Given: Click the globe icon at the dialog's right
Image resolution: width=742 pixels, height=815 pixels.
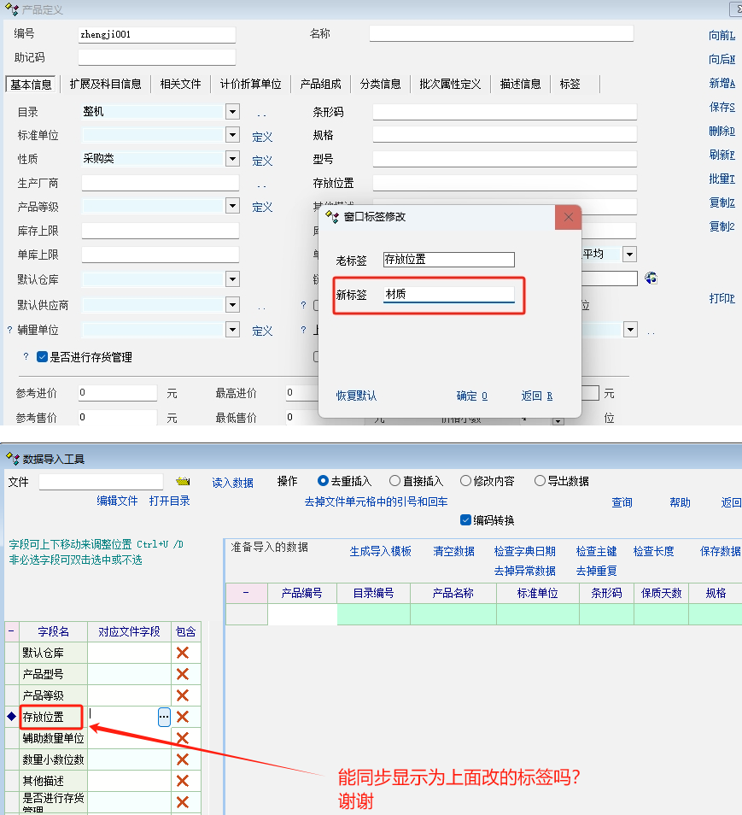Looking at the screenshot, I should coord(651,279).
